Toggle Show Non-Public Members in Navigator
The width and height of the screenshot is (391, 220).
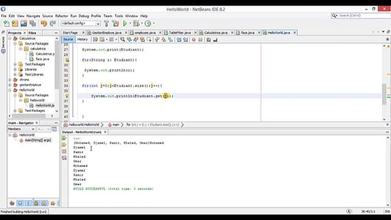click(36, 203)
